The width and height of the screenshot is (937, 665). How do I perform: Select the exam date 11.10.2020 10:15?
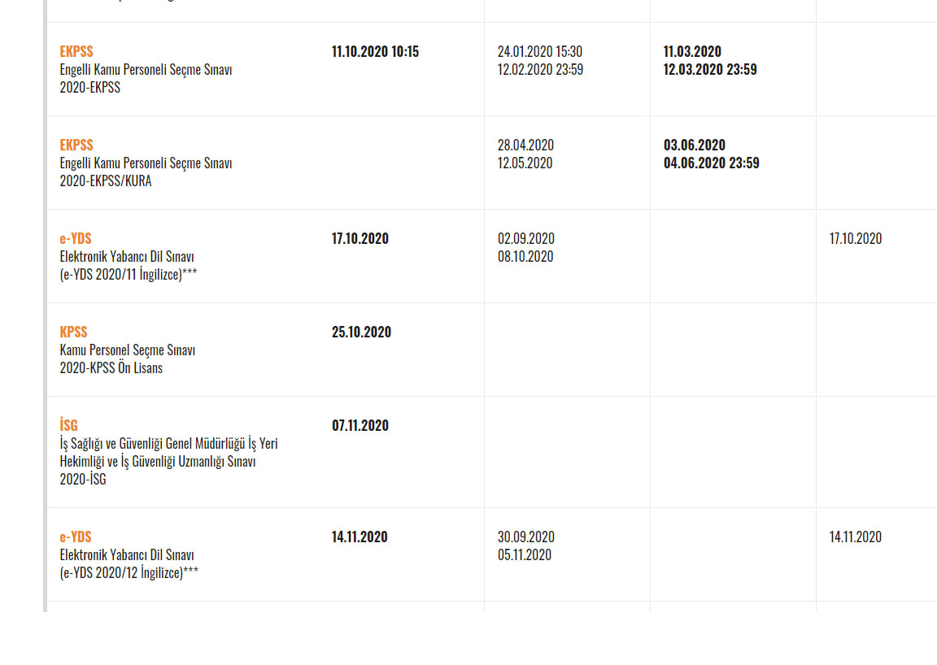tap(375, 51)
